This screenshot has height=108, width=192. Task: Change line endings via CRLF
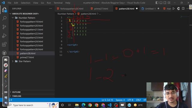point(138,100)
